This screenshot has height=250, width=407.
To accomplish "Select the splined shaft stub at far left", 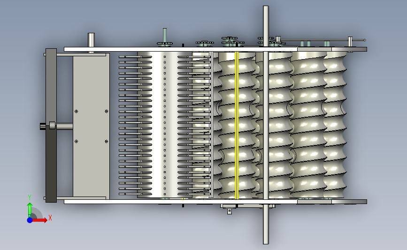I will 43,127.
